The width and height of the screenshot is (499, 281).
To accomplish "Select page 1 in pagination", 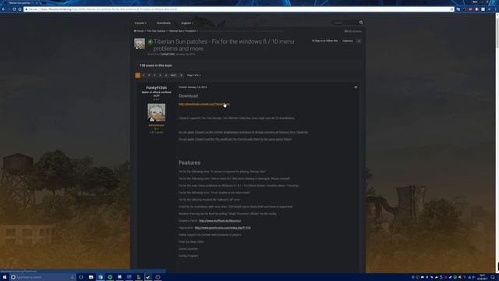I will tap(138, 75).
